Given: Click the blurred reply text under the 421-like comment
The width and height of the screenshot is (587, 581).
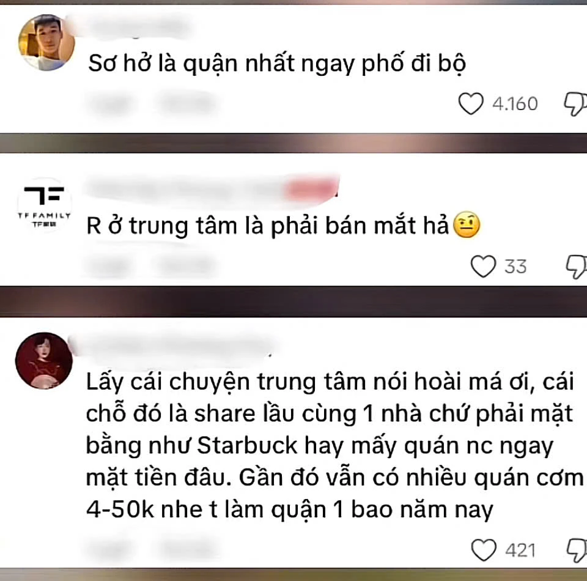Looking at the screenshot, I should [186, 549].
